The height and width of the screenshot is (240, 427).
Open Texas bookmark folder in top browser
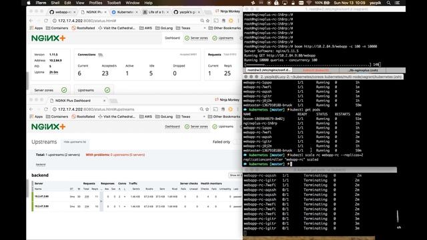click(183, 28)
